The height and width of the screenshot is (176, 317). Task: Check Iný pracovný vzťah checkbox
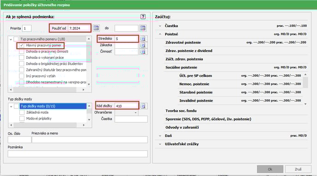[22, 76]
